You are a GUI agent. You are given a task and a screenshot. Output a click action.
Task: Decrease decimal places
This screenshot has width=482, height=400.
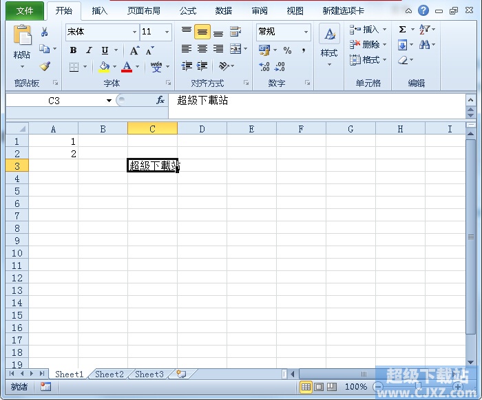[x=280, y=66]
